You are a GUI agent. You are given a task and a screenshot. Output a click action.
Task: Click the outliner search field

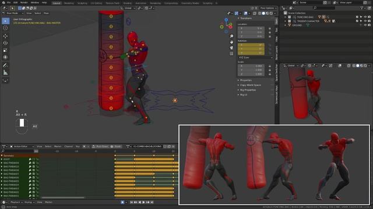(x=324, y=8)
